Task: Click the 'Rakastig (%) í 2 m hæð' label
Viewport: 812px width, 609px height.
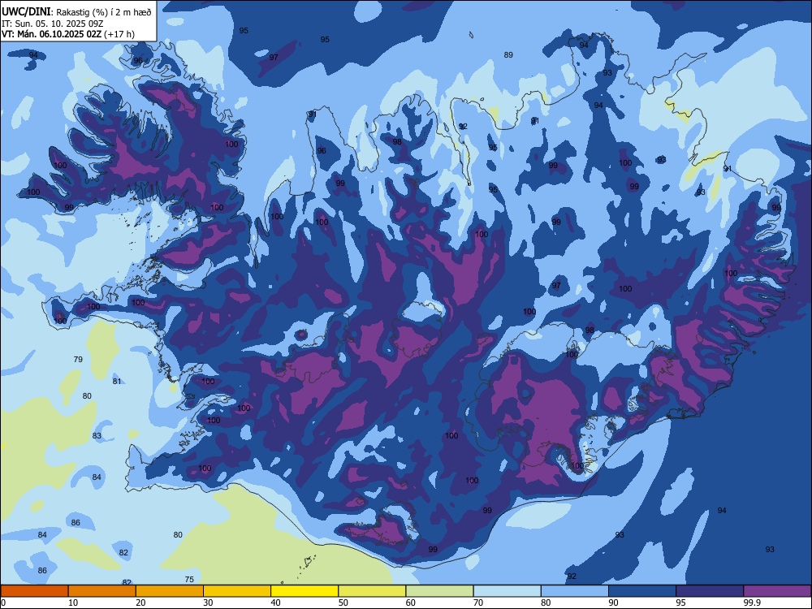Action: coord(104,12)
